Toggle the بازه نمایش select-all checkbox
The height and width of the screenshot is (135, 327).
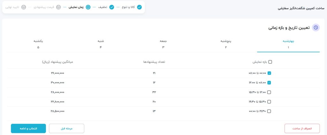coord(270,62)
